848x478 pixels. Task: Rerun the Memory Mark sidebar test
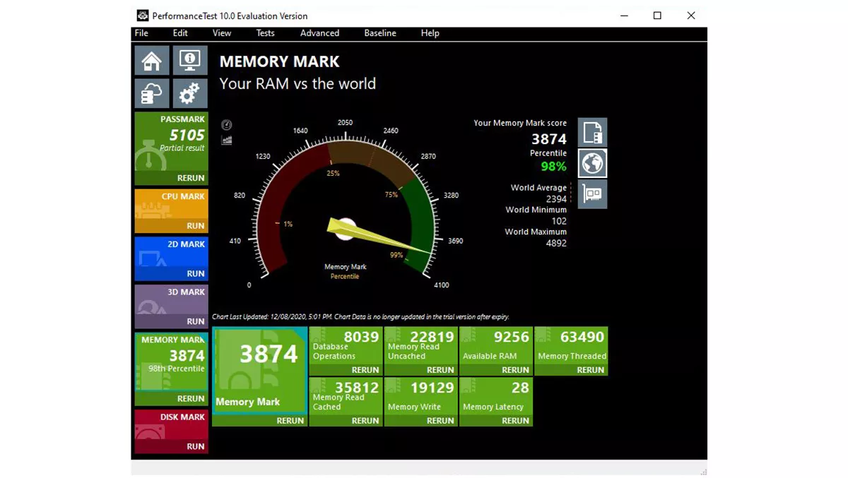pyautogui.click(x=191, y=398)
